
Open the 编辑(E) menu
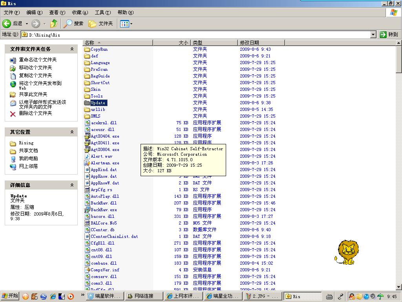[35, 13]
